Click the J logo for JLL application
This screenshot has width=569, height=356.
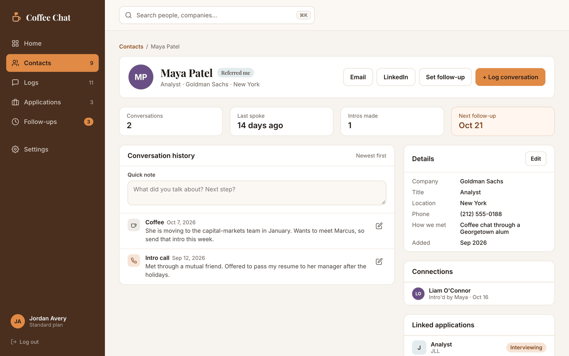(419, 347)
